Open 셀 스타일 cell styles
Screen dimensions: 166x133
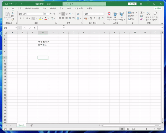(122, 16)
